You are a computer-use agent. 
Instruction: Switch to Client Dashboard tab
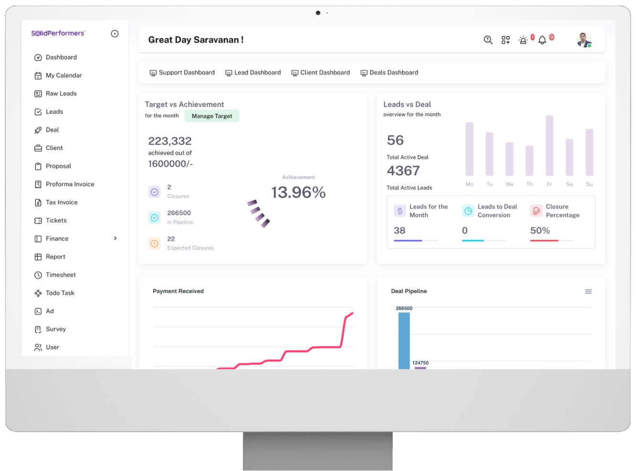(x=321, y=73)
